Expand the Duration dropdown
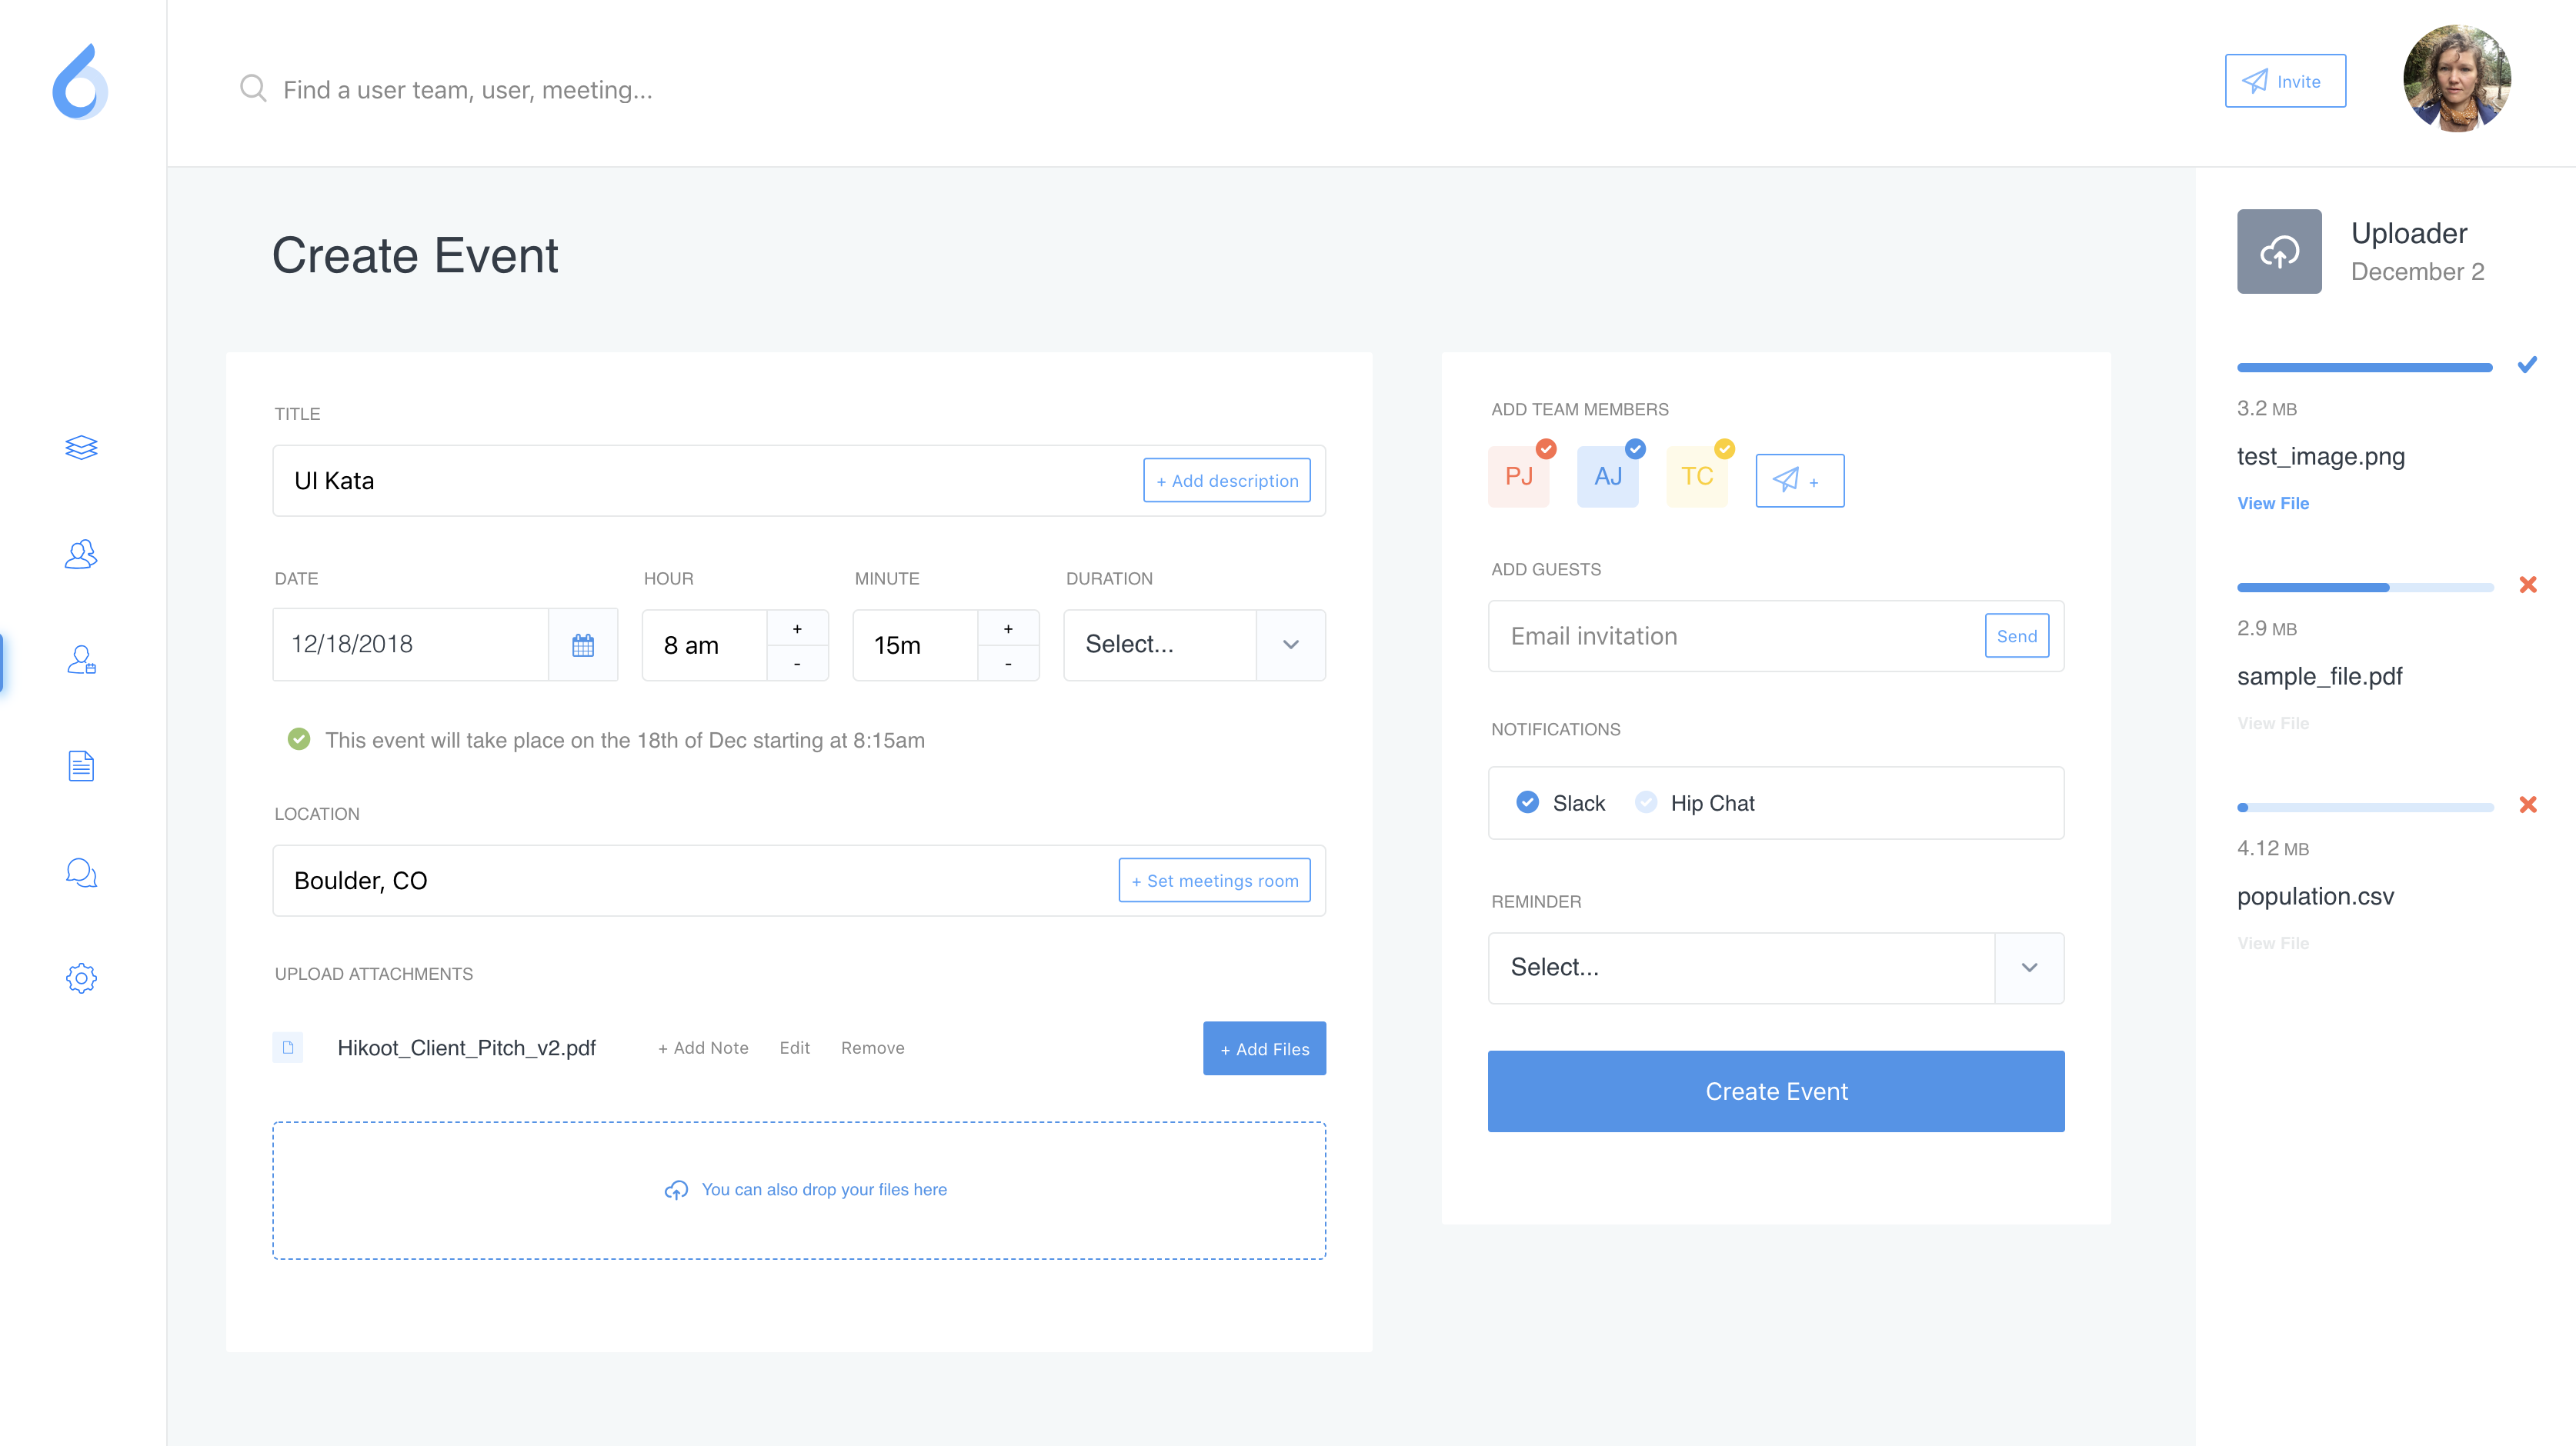Screen dimensions: 2576x1446 click(1290, 645)
